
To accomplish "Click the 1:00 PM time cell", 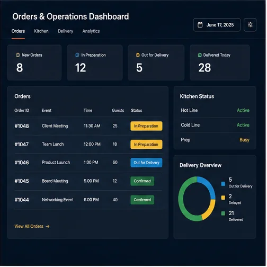I will click(x=91, y=163).
